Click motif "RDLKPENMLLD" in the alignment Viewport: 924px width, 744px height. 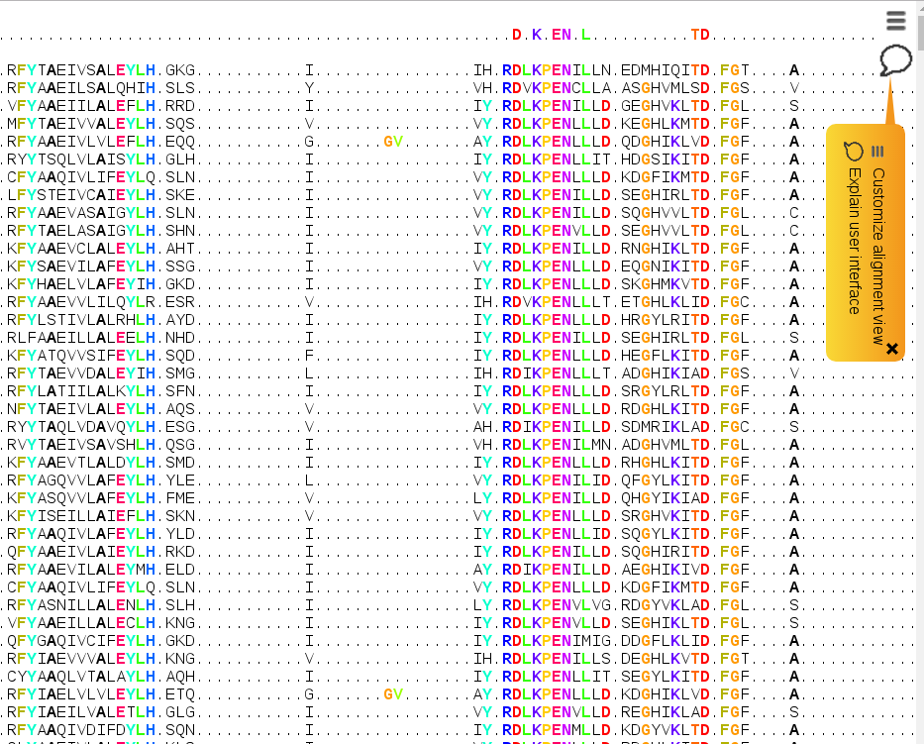pyautogui.click(x=557, y=730)
